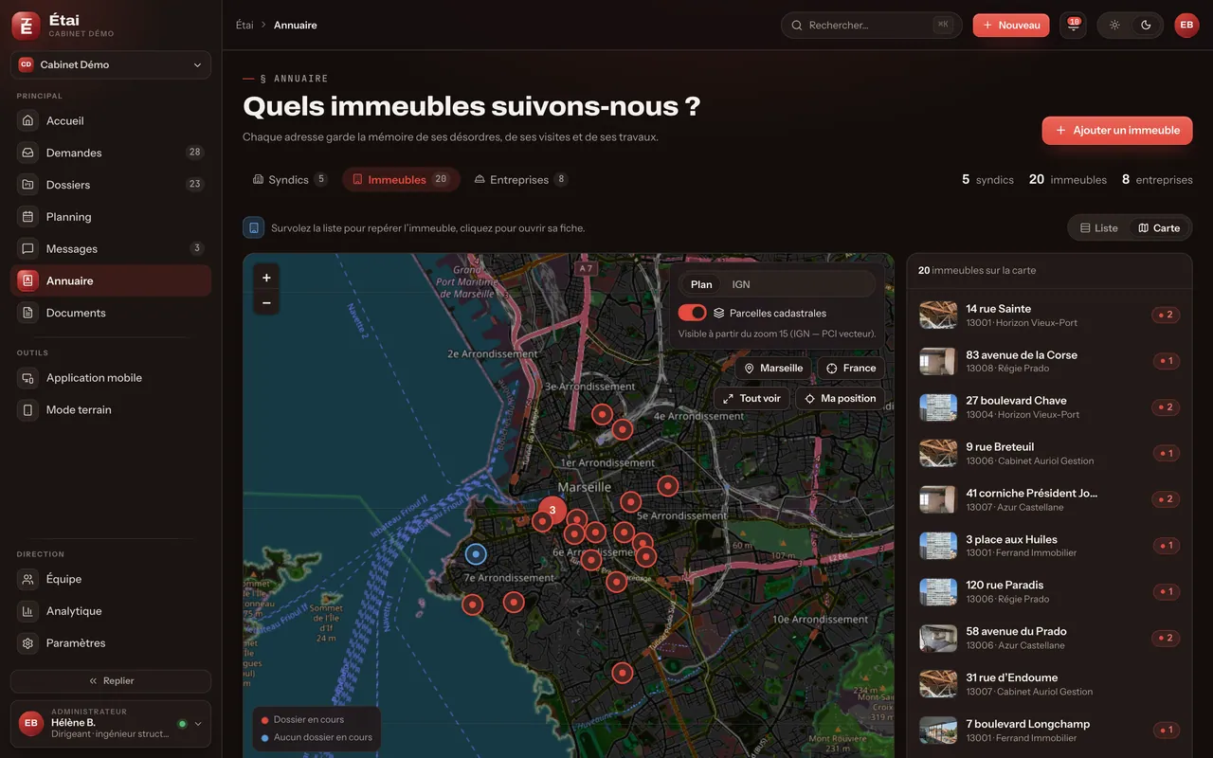Screen dimensions: 1213x758
Task: Open thumbnail for 14 rue Sainte
Action: [x=938, y=316]
